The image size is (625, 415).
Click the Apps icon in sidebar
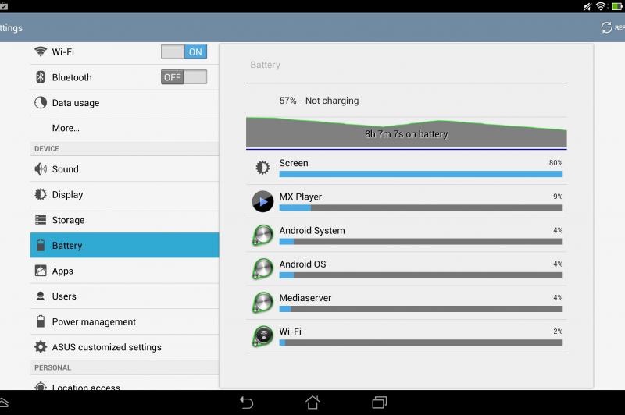pyautogui.click(x=41, y=271)
